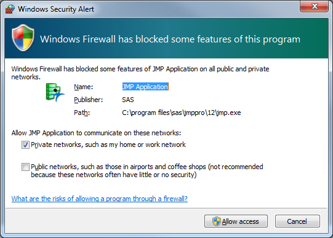Click the SAS publisher value
This screenshot has height=238, width=333.
click(x=128, y=100)
